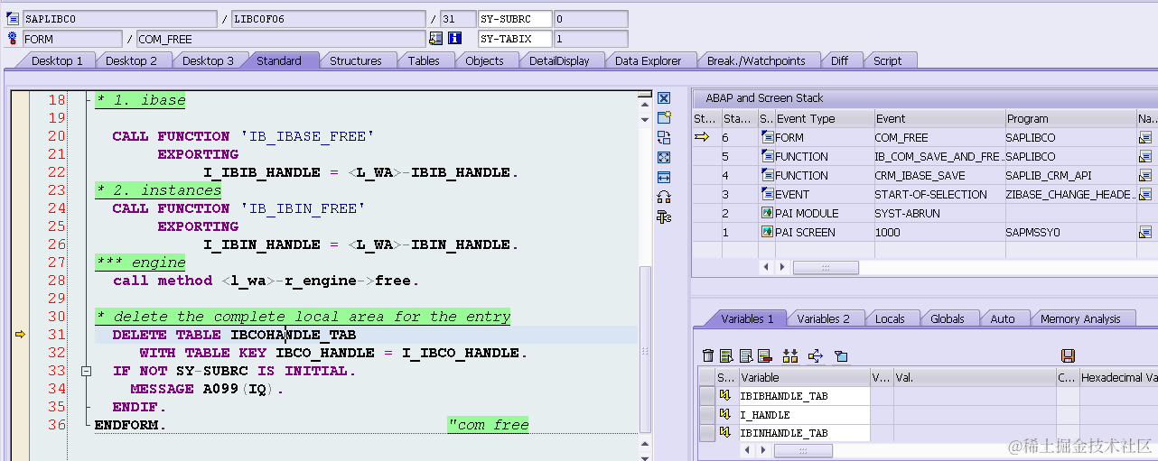Click the change icon beside IBIBHANDLE_TAB variable
The height and width of the screenshot is (461, 1158).
coord(725,396)
